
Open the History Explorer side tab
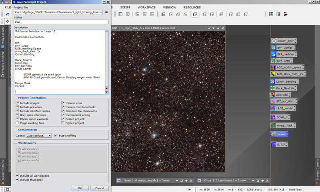pyautogui.click(x=3, y=172)
